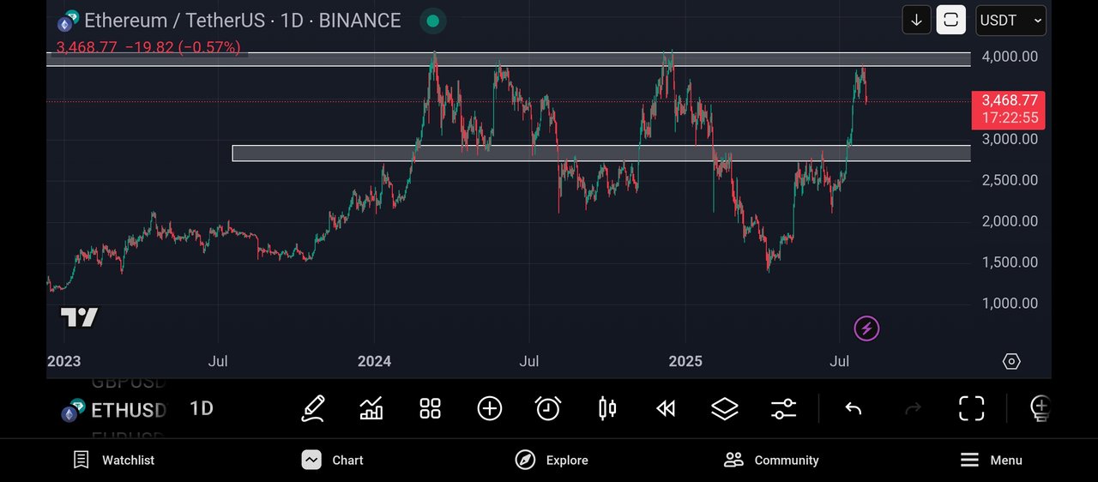Change chart type with candlestick icon

pyautogui.click(x=607, y=408)
